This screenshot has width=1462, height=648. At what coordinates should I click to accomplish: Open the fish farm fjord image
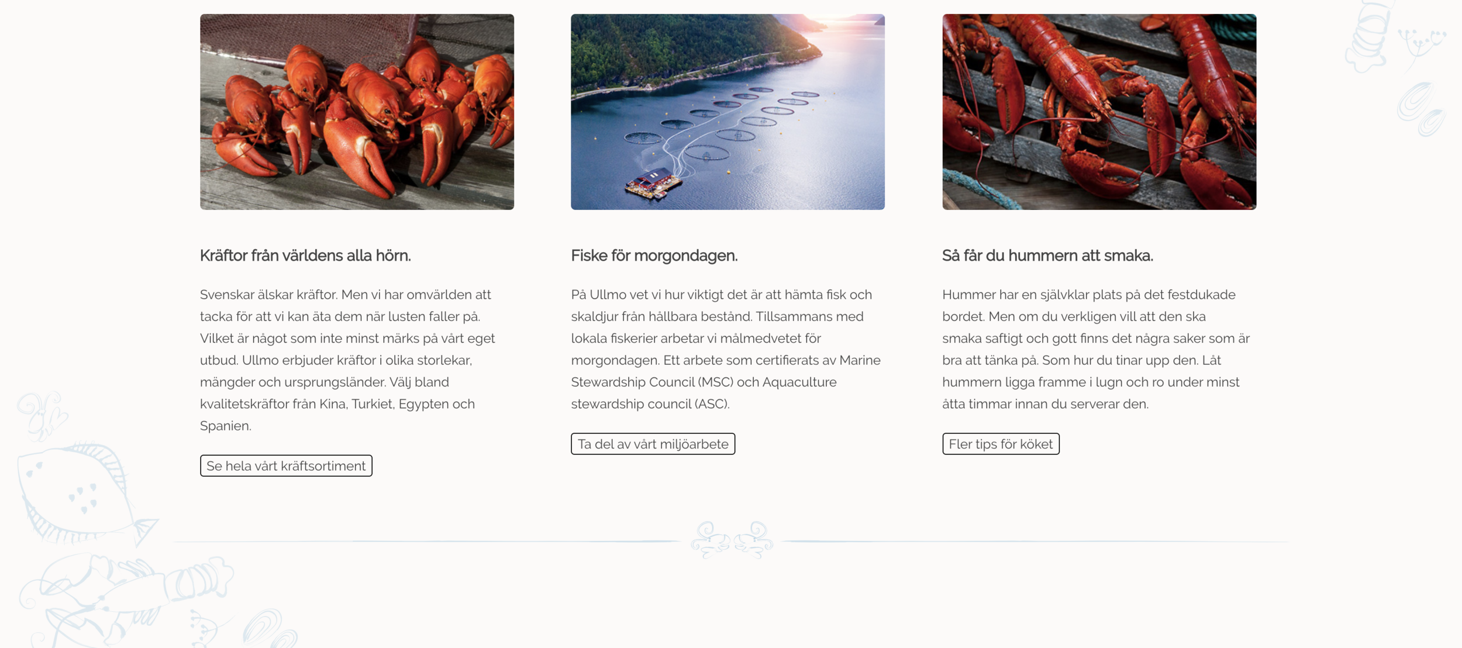click(x=727, y=112)
